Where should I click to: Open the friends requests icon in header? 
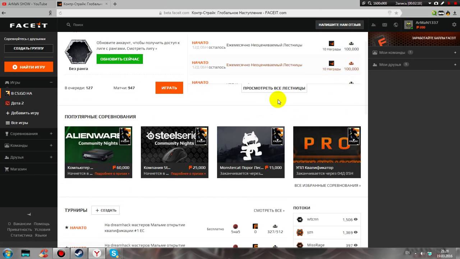(374, 25)
